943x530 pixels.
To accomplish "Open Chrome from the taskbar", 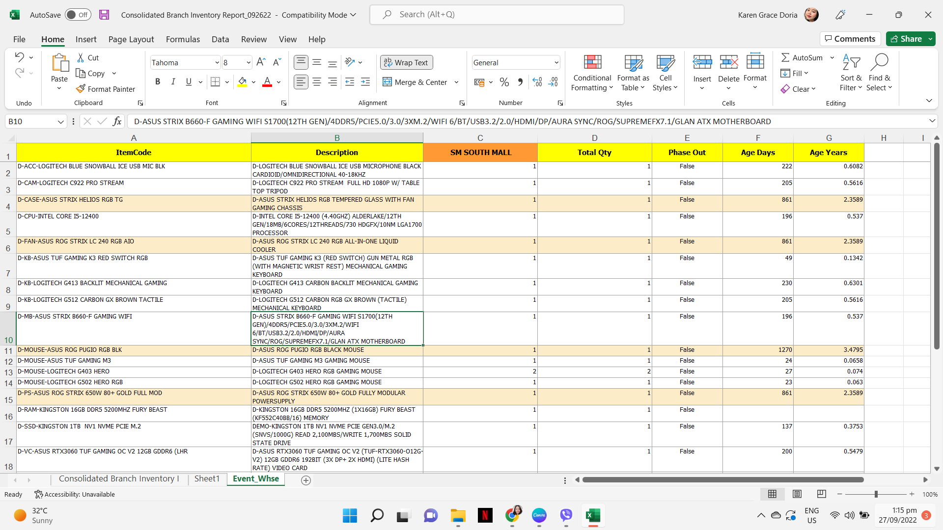I will pos(512,515).
